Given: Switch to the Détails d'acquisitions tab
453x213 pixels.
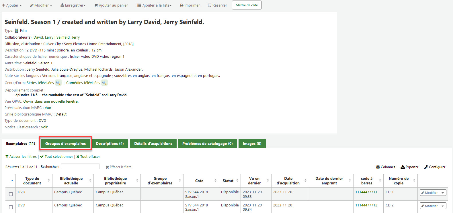Looking at the screenshot, I should 153,144.
